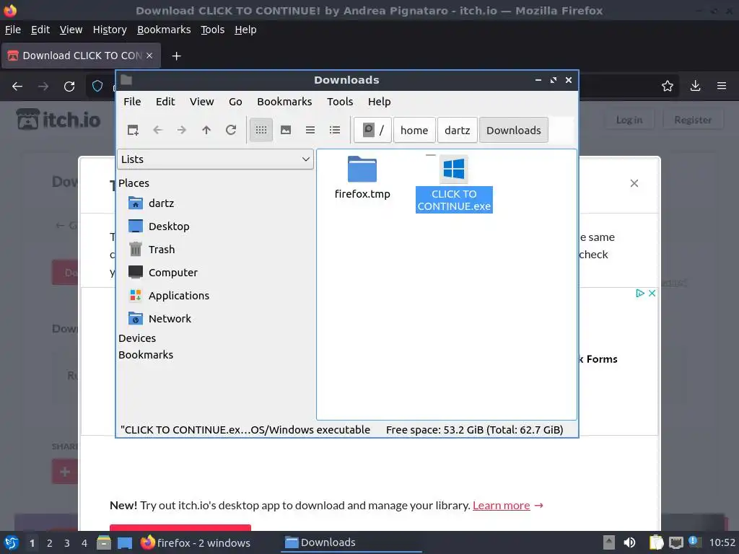Screen dimensions: 739x554
Task: Open the file manager's Tools menu
Action: point(340,102)
